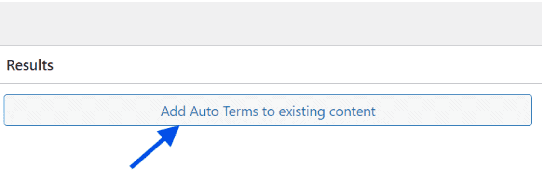
Task: Click the word Results in the panel title
Action: [30, 65]
